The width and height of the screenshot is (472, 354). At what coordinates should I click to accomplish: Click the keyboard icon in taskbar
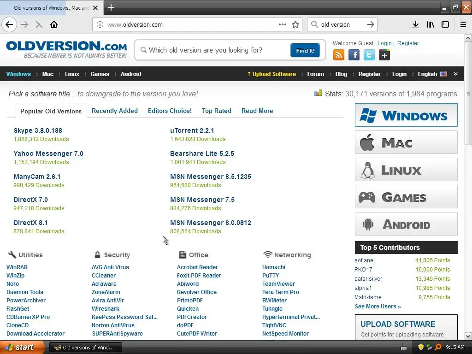pos(404,348)
